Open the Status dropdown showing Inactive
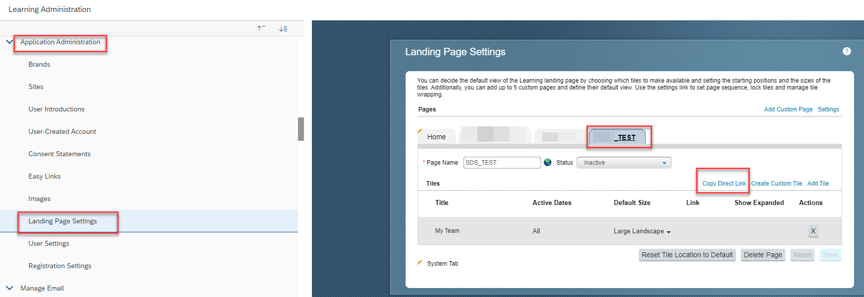 coord(624,163)
